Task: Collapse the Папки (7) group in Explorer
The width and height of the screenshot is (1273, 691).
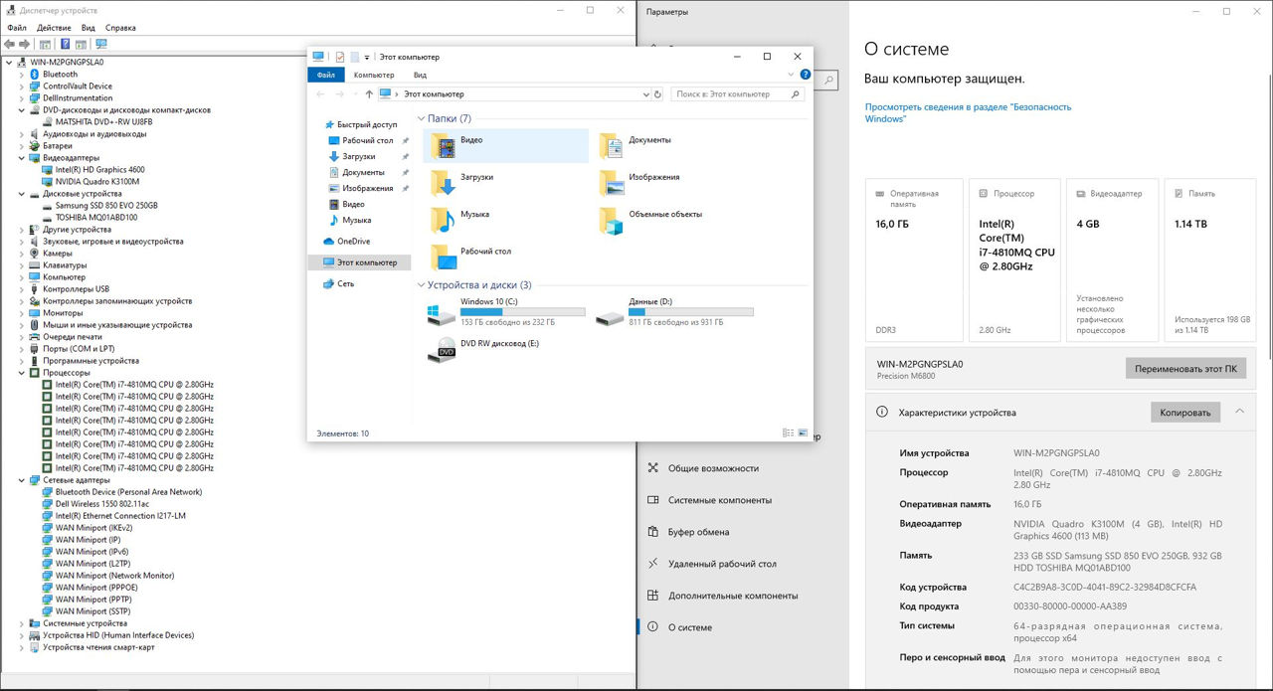Action: pos(421,119)
